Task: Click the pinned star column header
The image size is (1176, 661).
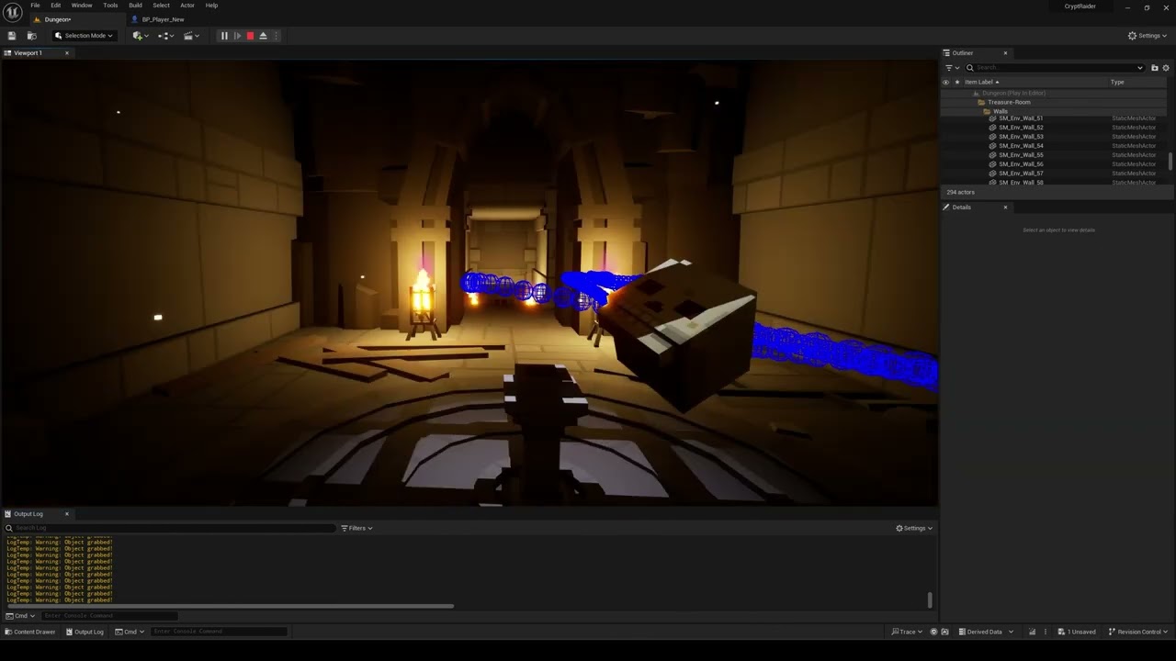Action: coord(956,83)
